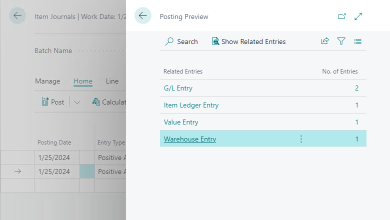Image resolution: width=390 pixels, height=220 pixels.
Task: Click the Item Journals back arrow
Action: [x=17, y=15]
